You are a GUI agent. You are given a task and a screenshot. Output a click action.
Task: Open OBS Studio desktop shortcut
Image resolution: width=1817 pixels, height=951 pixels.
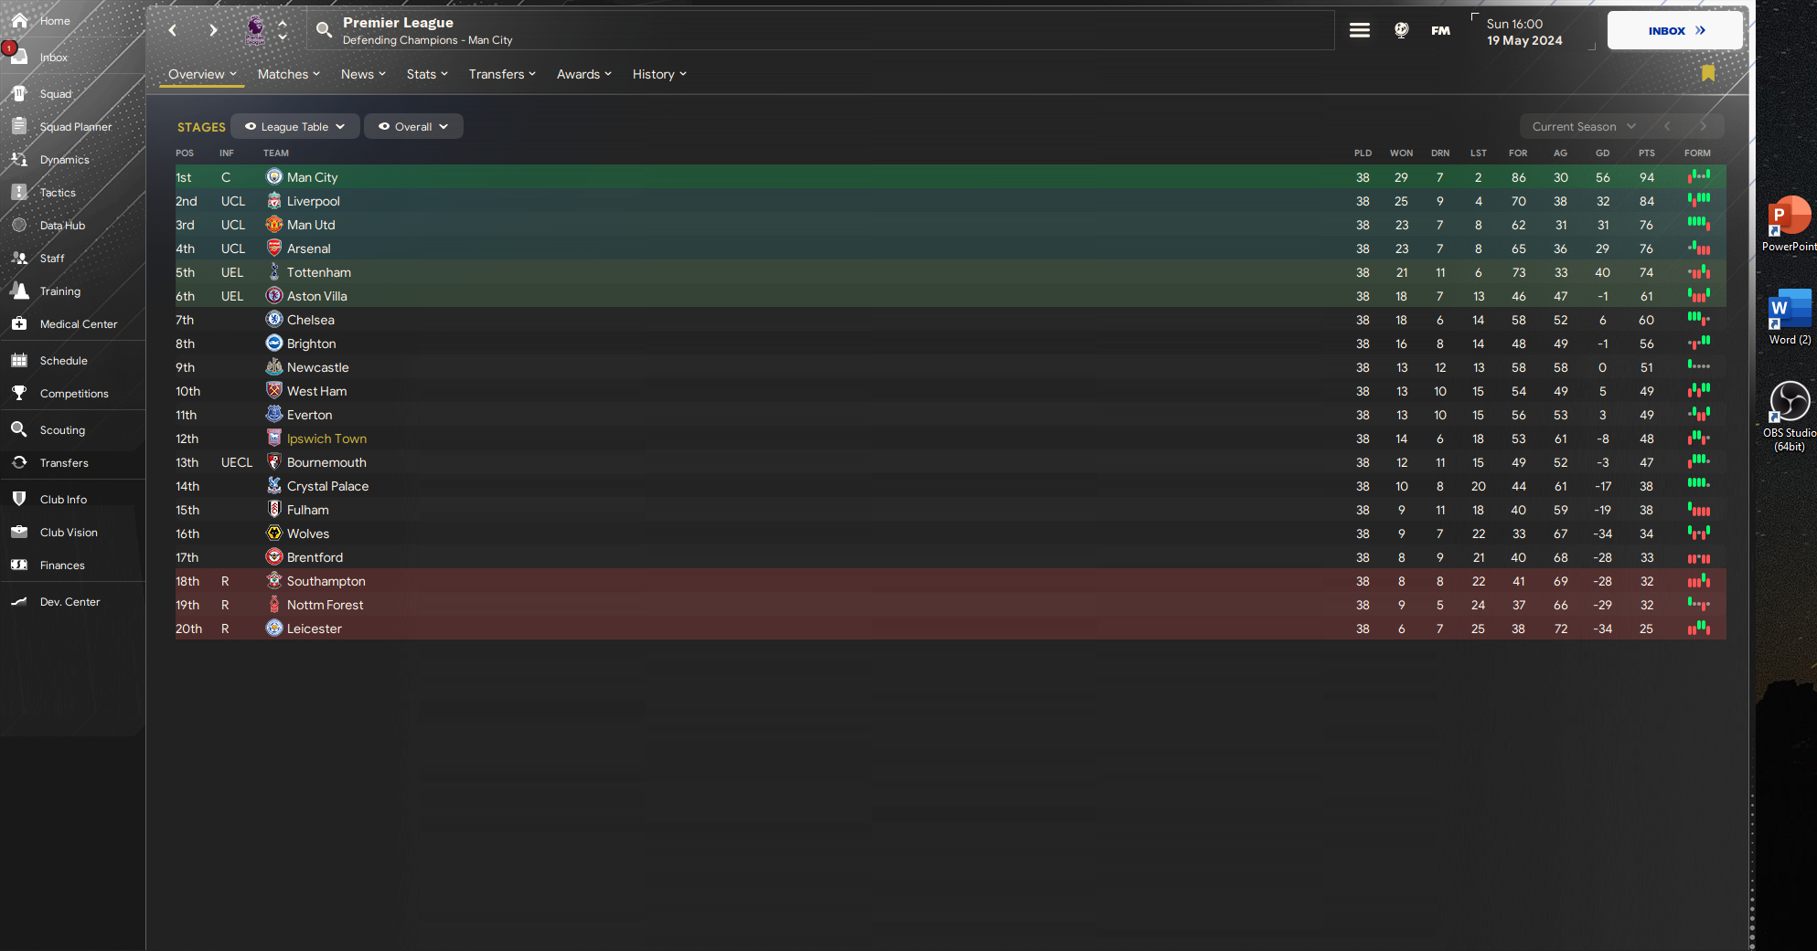tap(1790, 416)
